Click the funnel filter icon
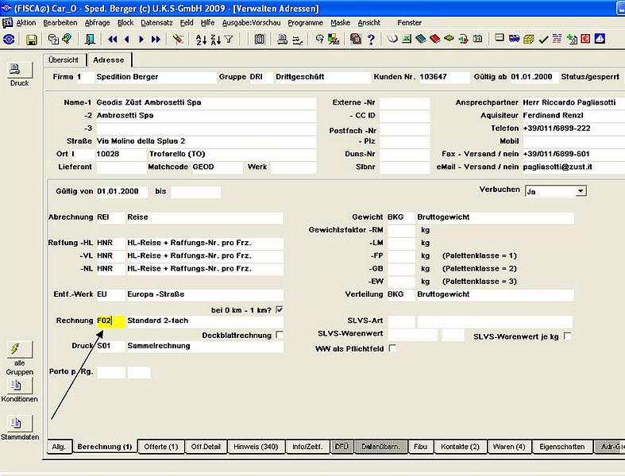 pyautogui.click(x=229, y=39)
